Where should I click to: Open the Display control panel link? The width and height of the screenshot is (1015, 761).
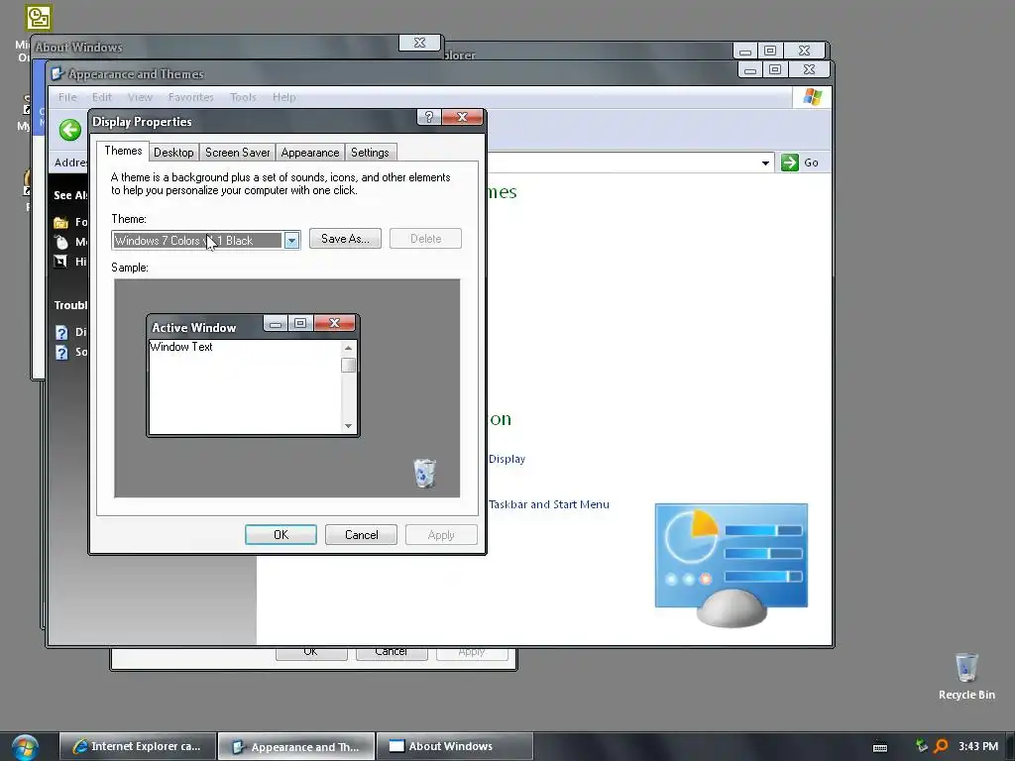[507, 459]
